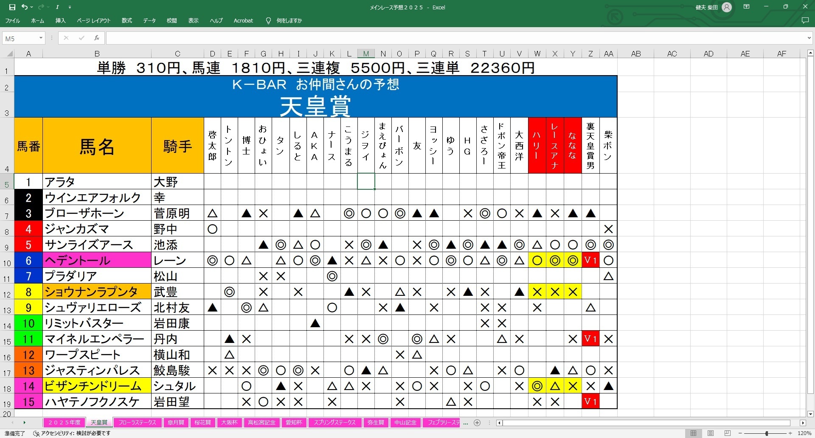Switch to the フローラステークス sheet tab
Viewport: 815px width, 438px height.
click(137, 422)
